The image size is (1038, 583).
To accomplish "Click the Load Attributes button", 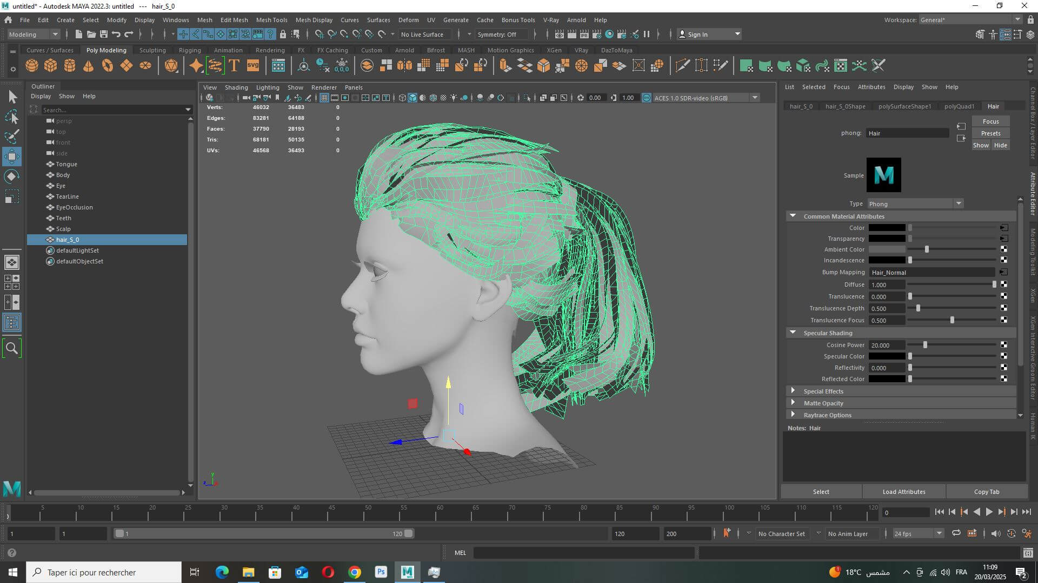I will pyautogui.click(x=904, y=492).
